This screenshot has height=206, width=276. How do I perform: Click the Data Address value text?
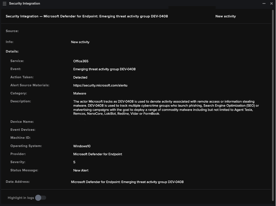127,182
